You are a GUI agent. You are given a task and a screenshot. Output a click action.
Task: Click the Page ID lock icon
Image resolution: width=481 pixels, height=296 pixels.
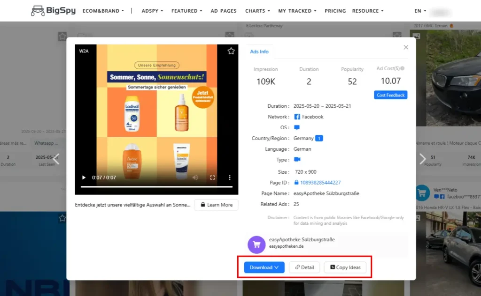pos(296,182)
